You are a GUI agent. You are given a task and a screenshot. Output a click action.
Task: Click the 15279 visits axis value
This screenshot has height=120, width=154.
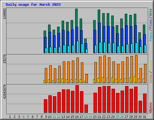(5, 59)
